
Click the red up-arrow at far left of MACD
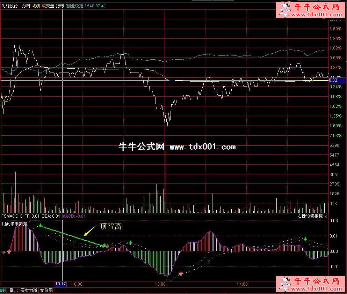9,251
